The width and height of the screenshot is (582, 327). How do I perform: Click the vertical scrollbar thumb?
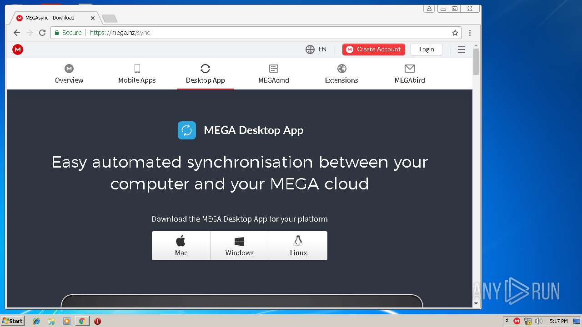(476, 62)
